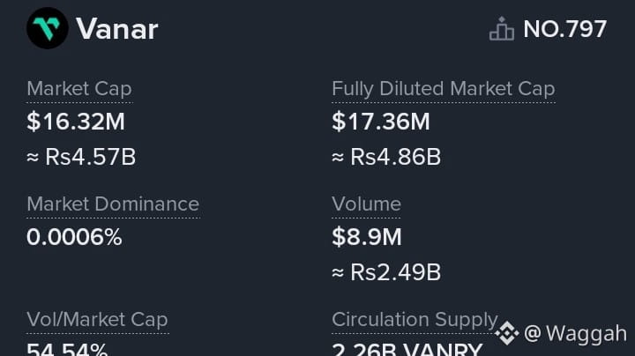Tap the Market Dominance label
This screenshot has width=635, height=356.
pyautogui.click(x=113, y=204)
